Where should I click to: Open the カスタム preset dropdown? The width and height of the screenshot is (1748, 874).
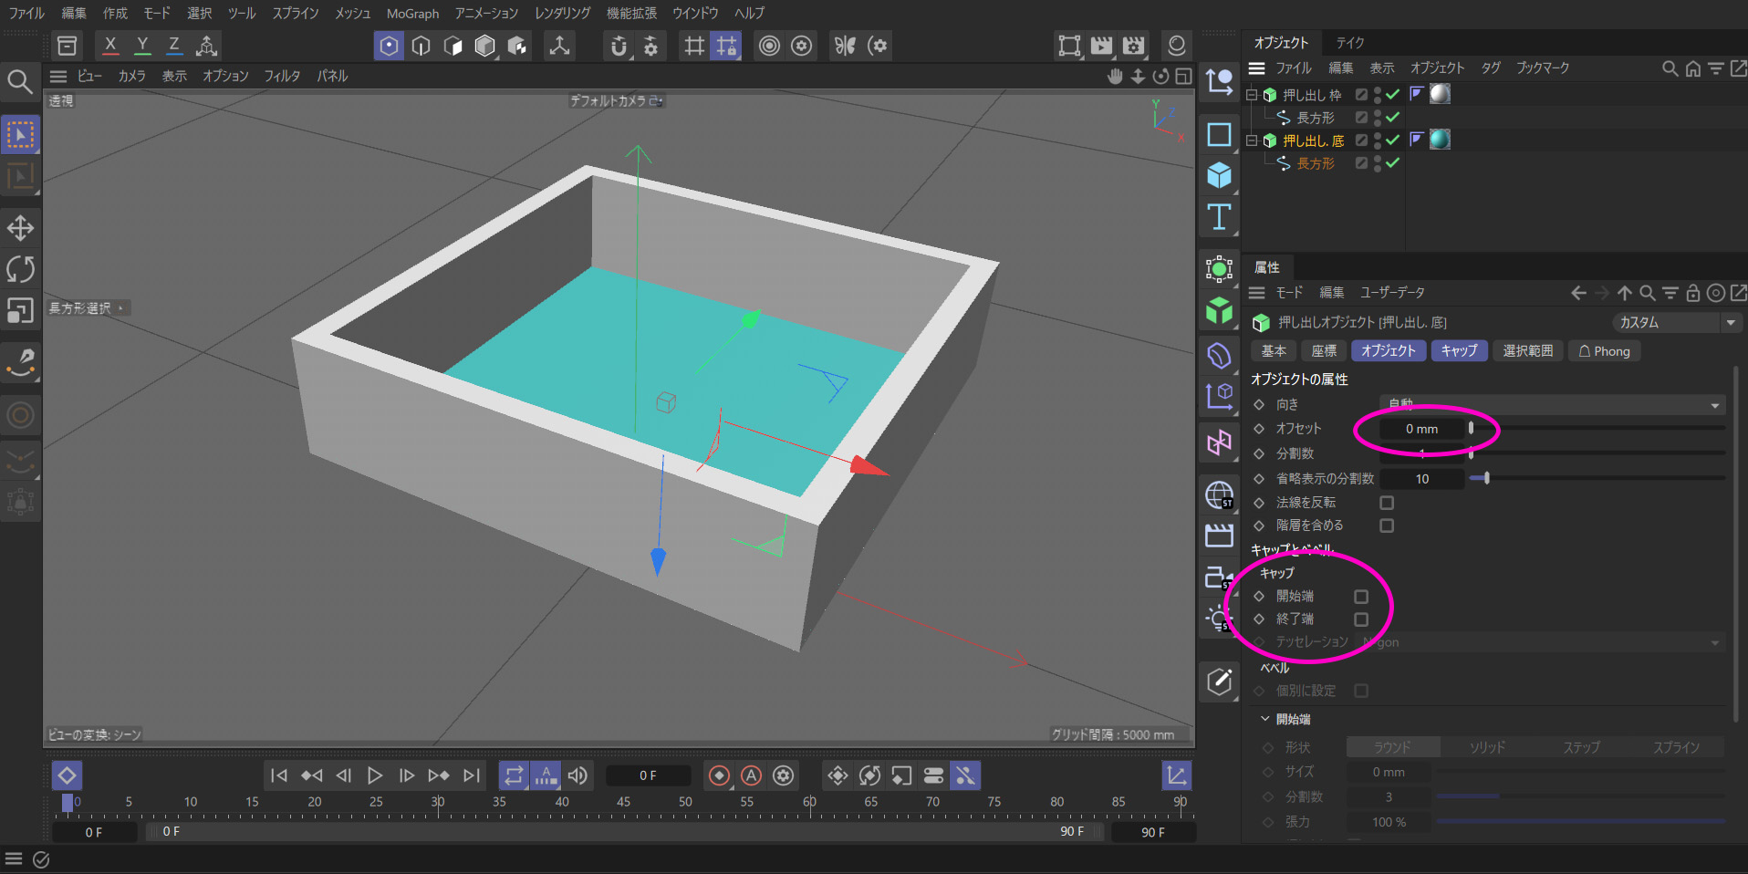pos(1676,323)
